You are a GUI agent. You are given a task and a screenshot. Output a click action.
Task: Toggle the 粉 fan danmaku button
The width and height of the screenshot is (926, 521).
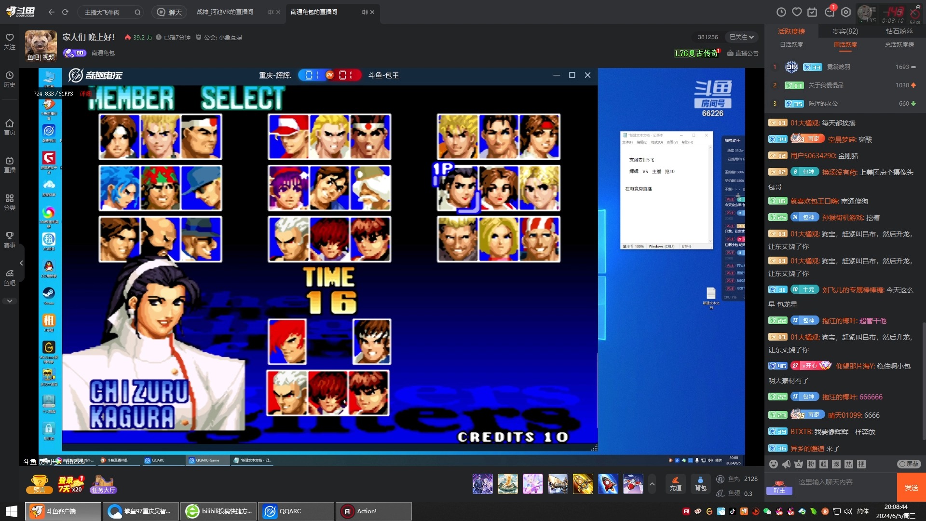[811, 464]
